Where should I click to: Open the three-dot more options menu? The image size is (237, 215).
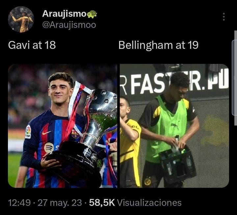point(224,17)
